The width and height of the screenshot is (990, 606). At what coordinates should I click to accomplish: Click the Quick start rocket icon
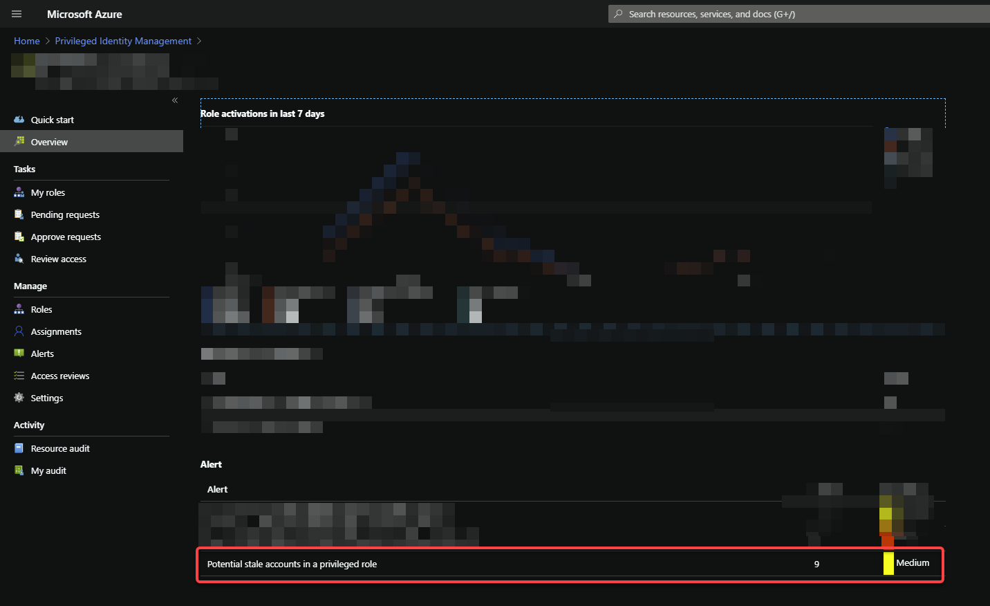[19, 120]
